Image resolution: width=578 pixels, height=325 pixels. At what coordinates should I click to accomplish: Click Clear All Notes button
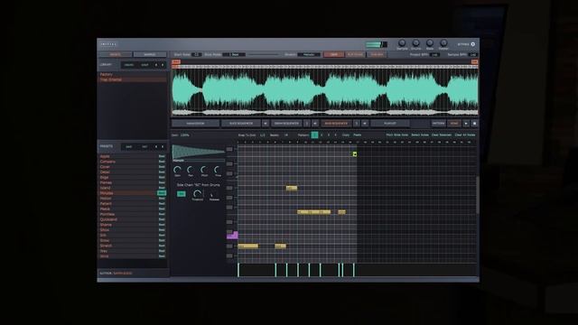(x=465, y=135)
